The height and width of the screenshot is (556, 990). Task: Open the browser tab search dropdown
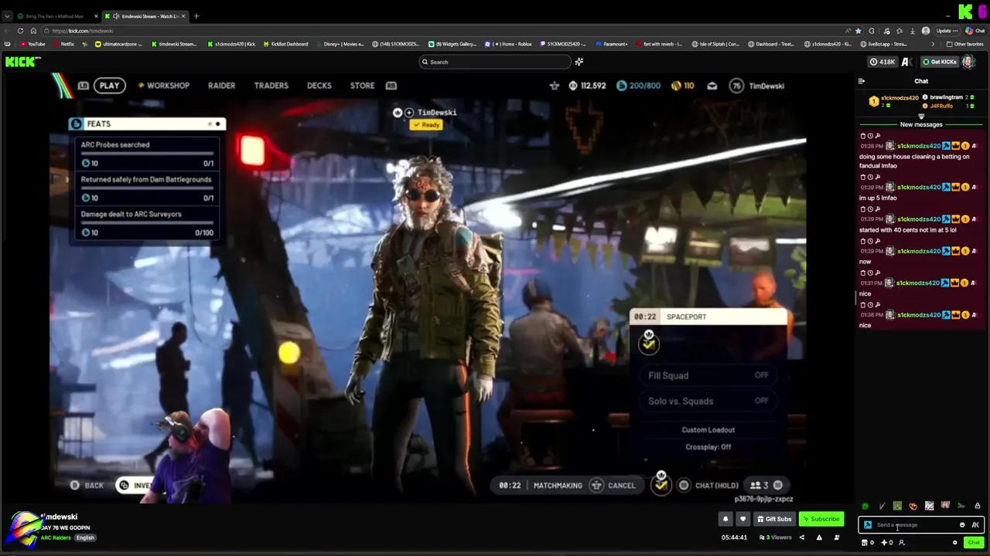click(x=7, y=15)
